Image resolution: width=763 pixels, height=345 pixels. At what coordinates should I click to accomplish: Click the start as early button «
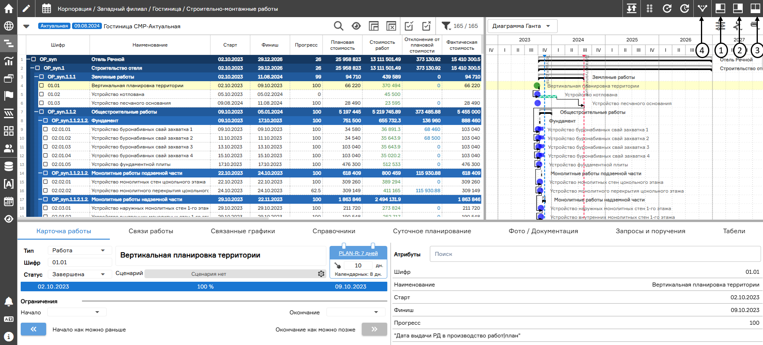33,329
